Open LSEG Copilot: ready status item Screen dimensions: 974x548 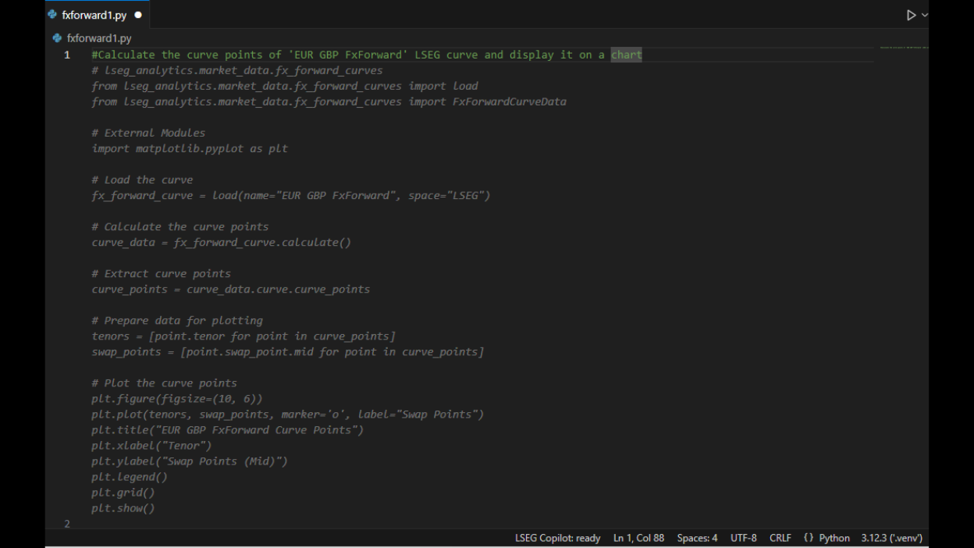557,538
